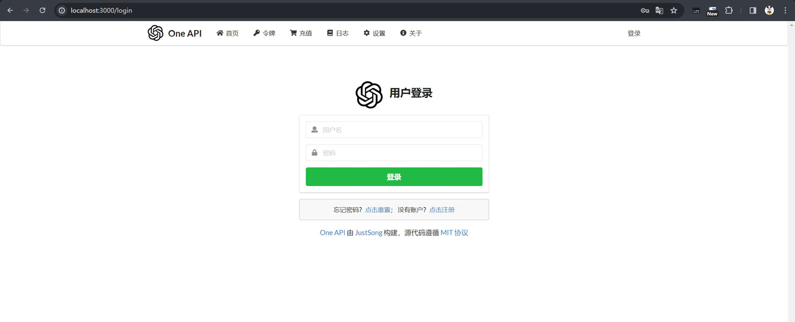The width and height of the screenshot is (795, 322).
Task: Click the extension icon with New badge
Action: [712, 11]
